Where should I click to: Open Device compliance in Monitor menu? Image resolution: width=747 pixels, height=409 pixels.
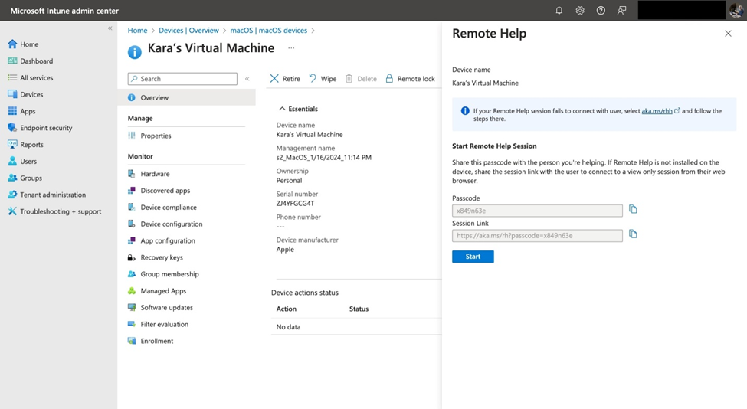point(169,208)
